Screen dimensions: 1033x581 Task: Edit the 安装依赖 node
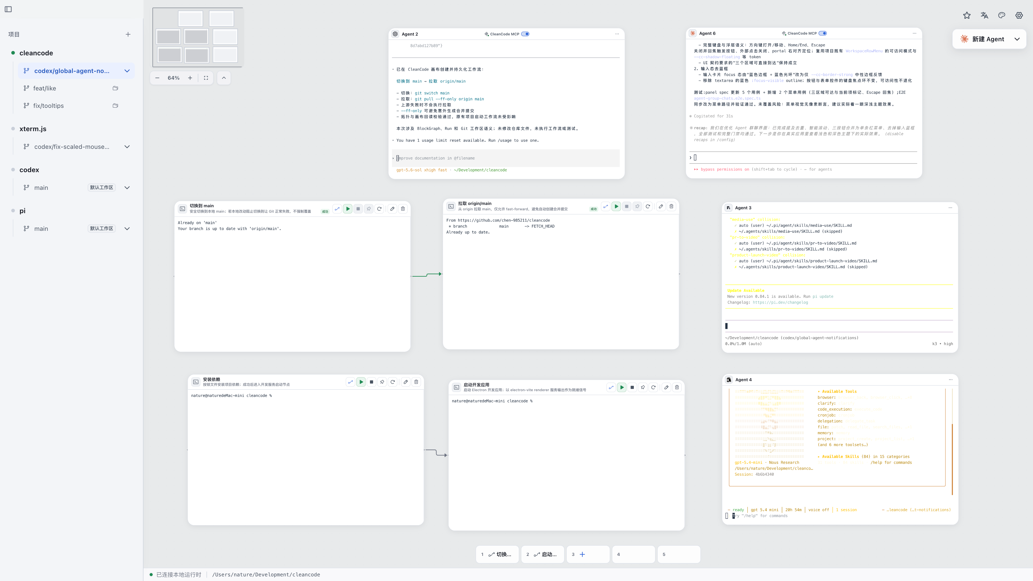(406, 382)
